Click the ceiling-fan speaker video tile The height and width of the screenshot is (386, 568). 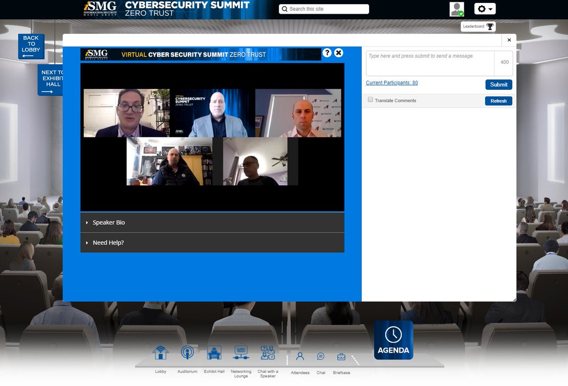click(255, 161)
